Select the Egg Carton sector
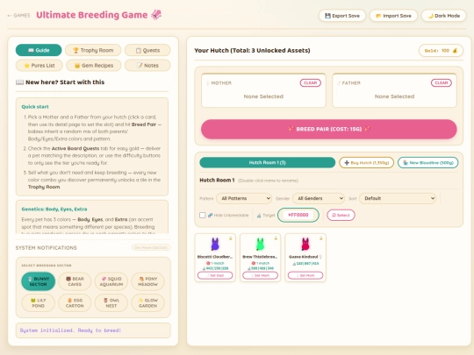This screenshot has height=355, width=474. [75, 302]
